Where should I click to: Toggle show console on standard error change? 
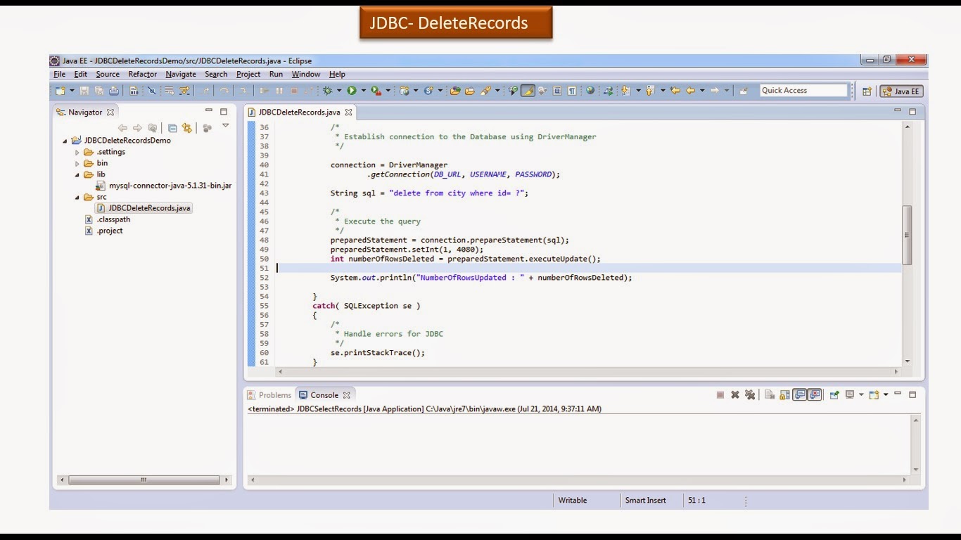pos(813,394)
